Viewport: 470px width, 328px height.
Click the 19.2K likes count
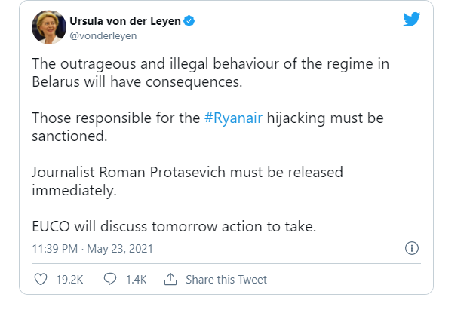69,280
